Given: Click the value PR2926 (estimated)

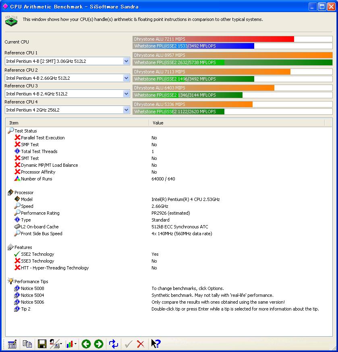Looking at the screenshot, I should coord(171,213).
